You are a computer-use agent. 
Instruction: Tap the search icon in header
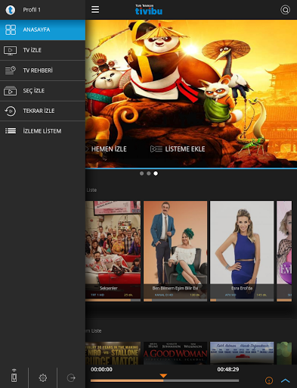click(x=285, y=10)
